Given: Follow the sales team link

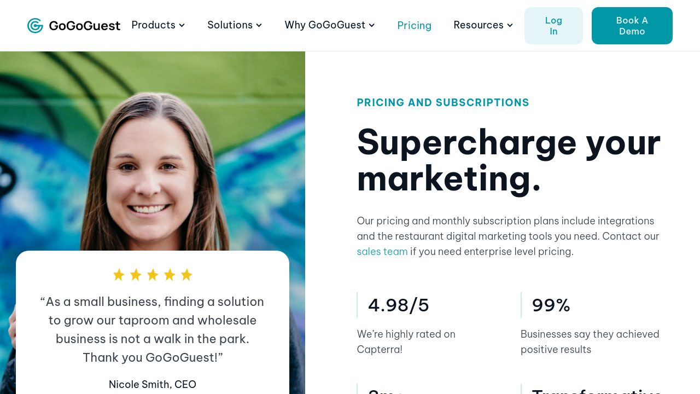Looking at the screenshot, I should [382, 252].
